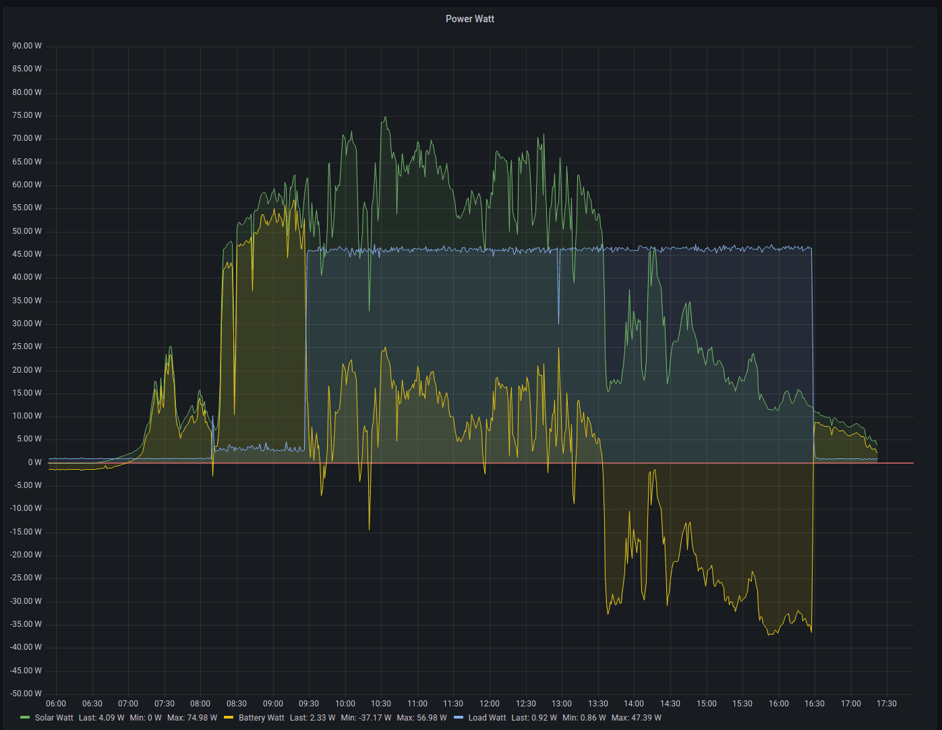Click the '13:30' time axis label
The height and width of the screenshot is (730, 942).
[598, 704]
